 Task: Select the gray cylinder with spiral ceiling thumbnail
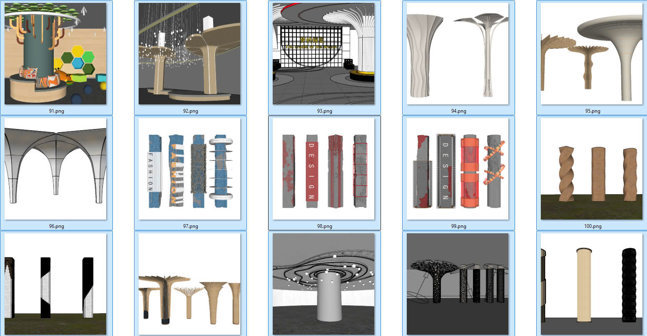pyautogui.click(x=323, y=284)
